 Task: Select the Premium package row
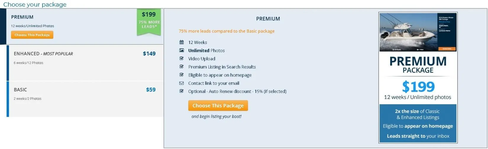pyautogui.click(x=82, y=27)
